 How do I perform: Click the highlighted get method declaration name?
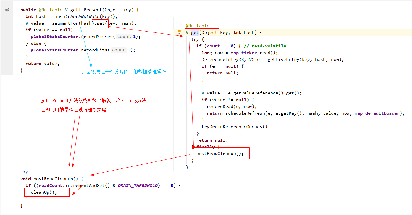(x=195, y=32)
